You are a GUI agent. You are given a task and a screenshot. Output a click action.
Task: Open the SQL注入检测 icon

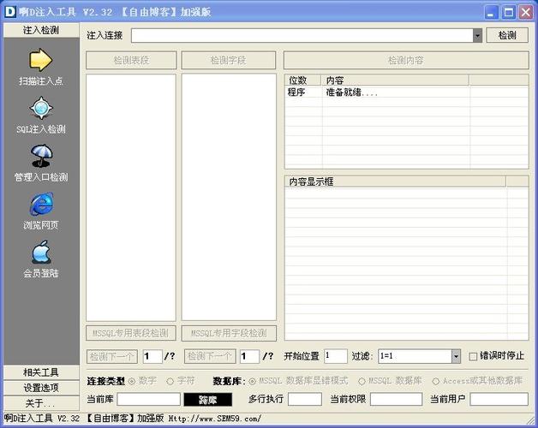pos(41,109)
